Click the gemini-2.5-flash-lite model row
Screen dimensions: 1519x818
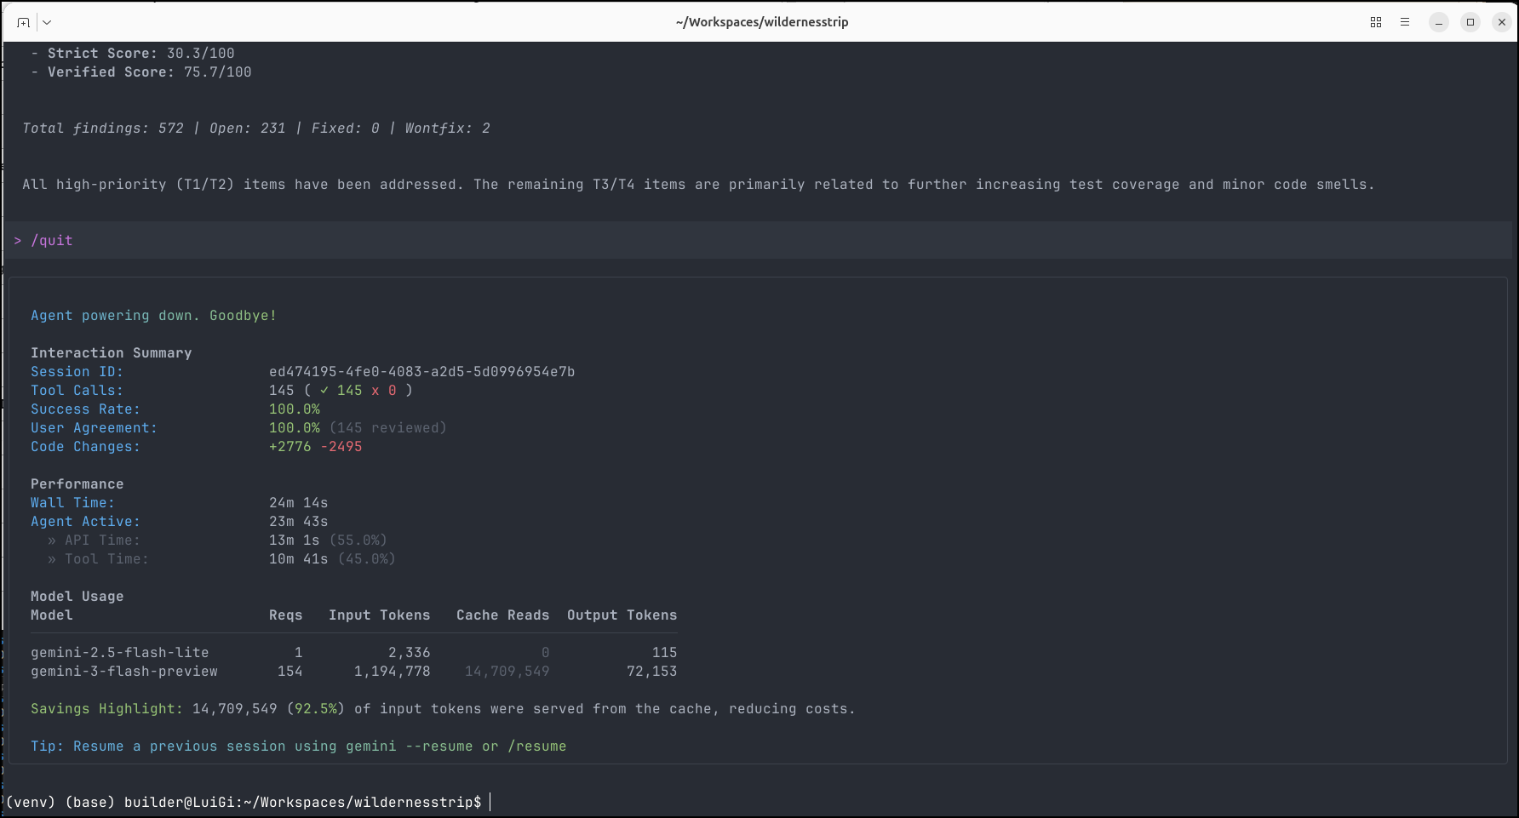(119, 653)
